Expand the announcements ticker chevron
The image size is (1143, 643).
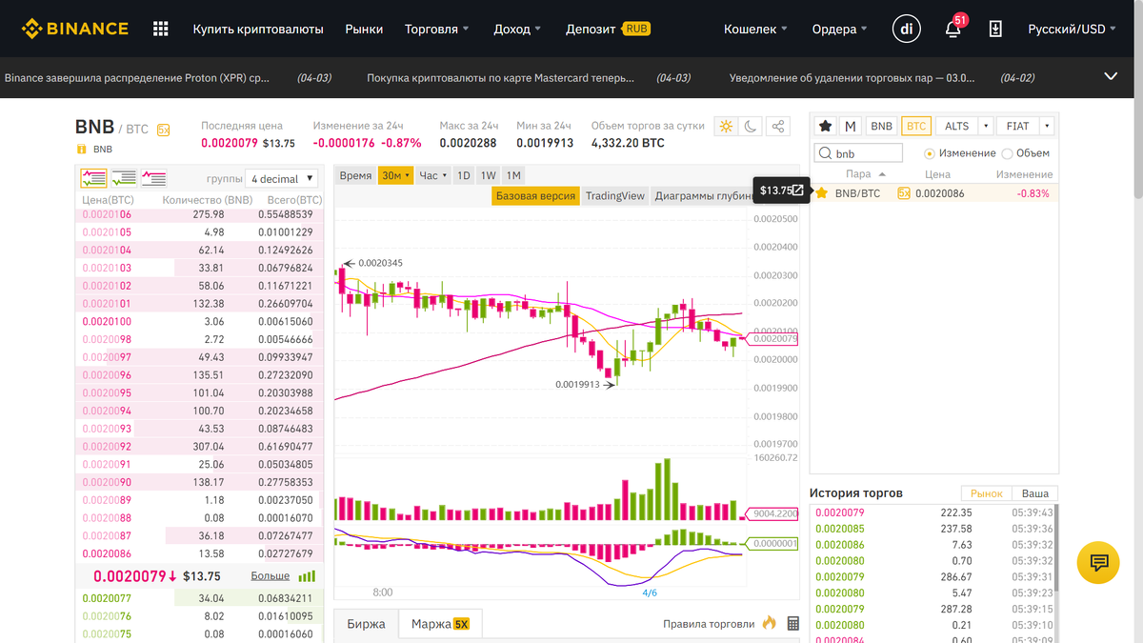[x=1111, y=76]
